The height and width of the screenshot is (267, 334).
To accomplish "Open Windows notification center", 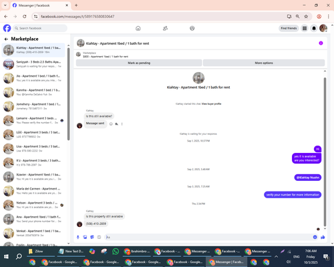I will coord(326,257).
